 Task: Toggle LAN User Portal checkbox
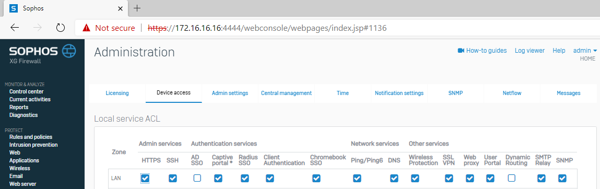click(x=490, y=178)
